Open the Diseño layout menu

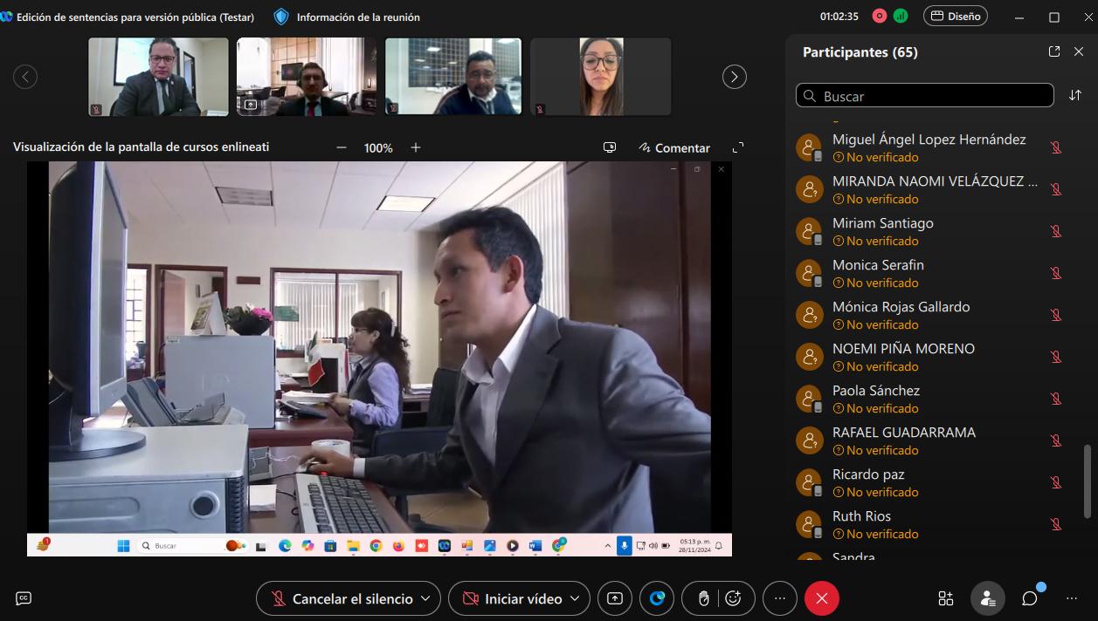pyautogui.click(x=956, y=16)
